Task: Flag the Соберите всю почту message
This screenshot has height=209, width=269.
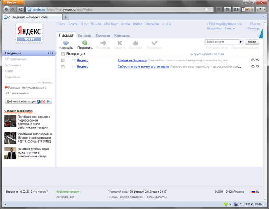Action: point(73,66)
